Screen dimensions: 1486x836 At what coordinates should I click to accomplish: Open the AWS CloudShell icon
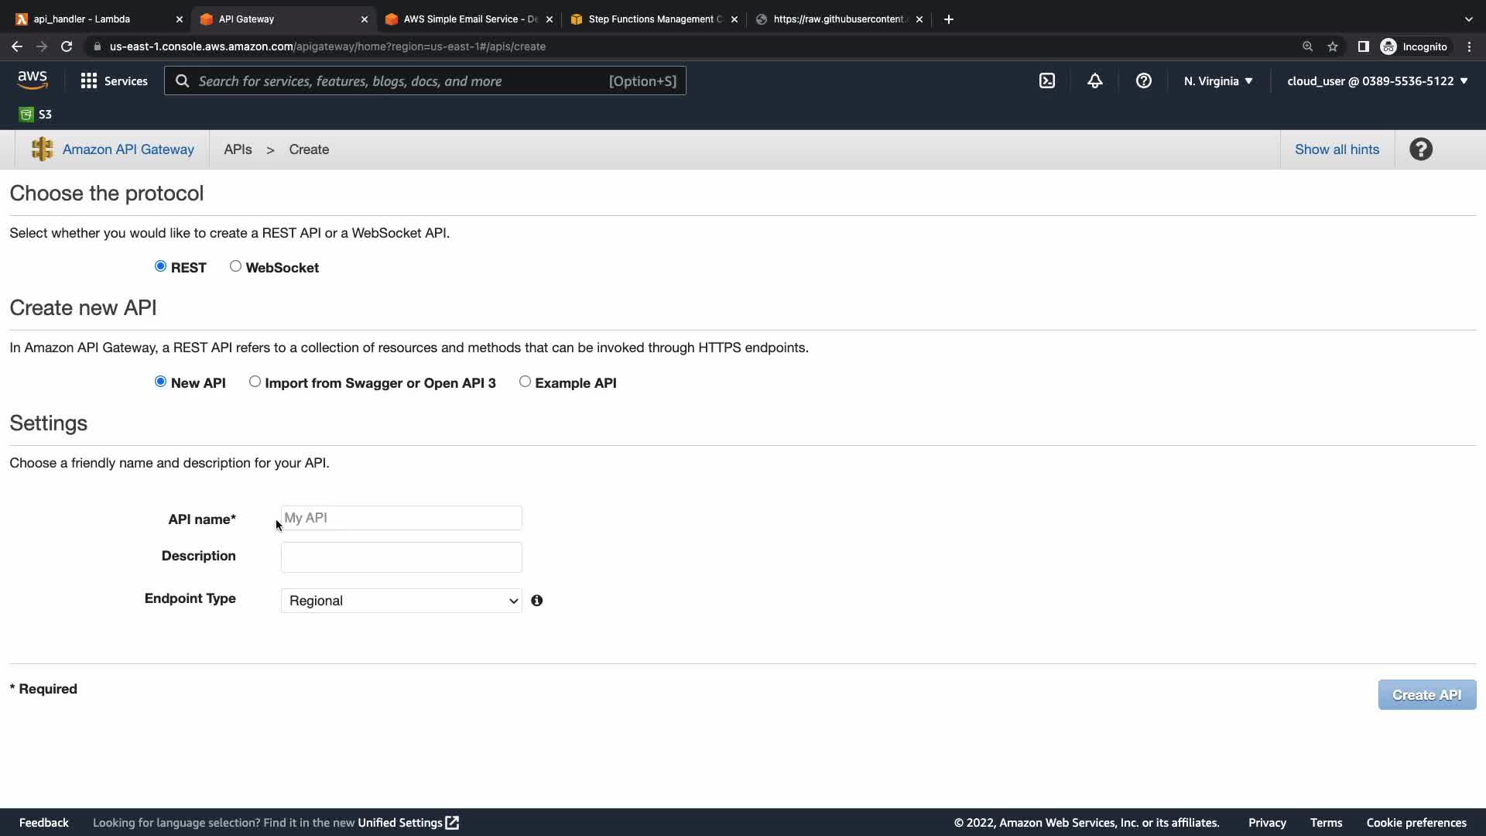click(1046, 81)
